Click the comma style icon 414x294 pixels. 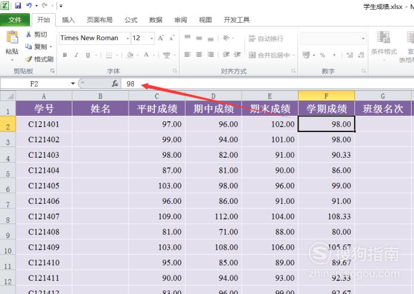(x=334, y=55)
